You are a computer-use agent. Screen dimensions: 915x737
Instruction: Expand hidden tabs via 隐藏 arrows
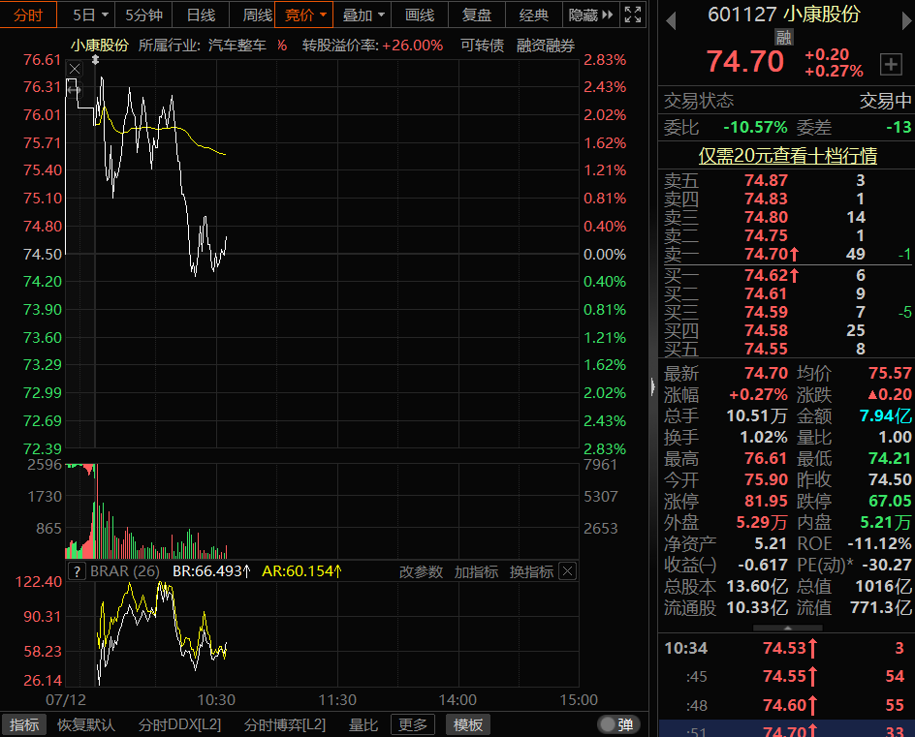pos(608,15)
